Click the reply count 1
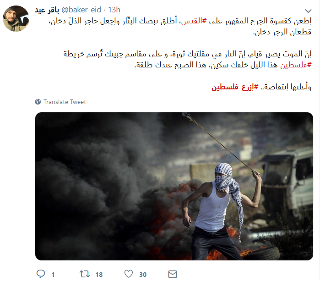Viewport: 320px width, 281px height. pos(53,275)
